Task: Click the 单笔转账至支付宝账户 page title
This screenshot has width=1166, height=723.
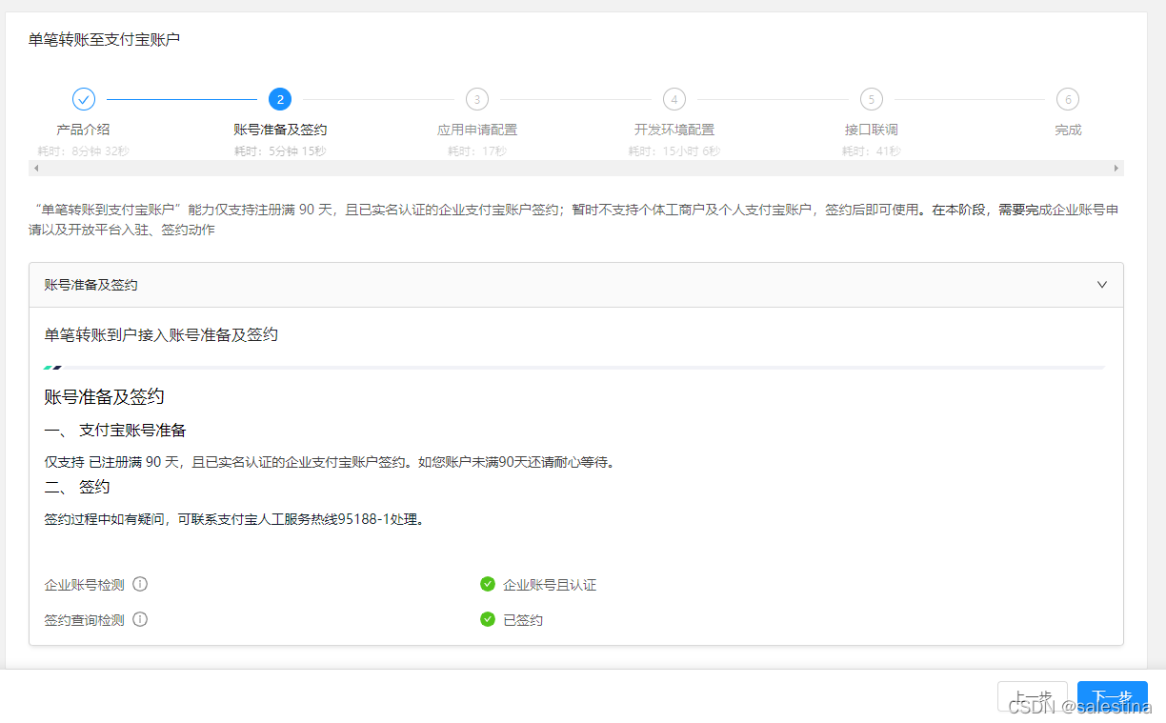Action: (x=105, y=40)
